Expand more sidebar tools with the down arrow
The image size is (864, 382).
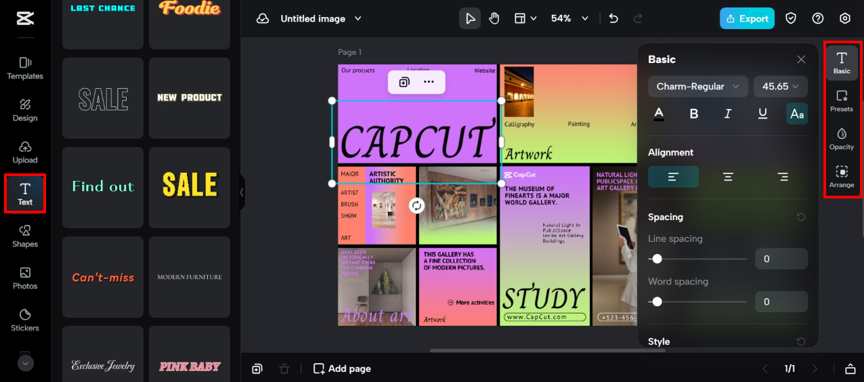[25, 363]
